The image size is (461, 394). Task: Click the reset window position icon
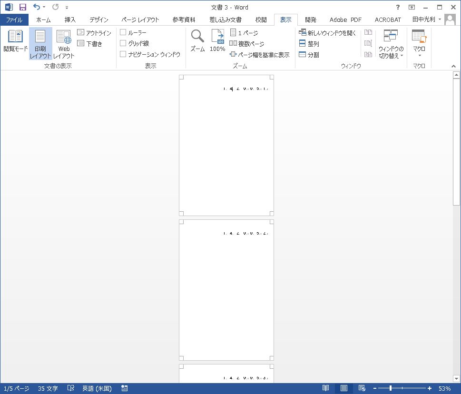[368, 54]
